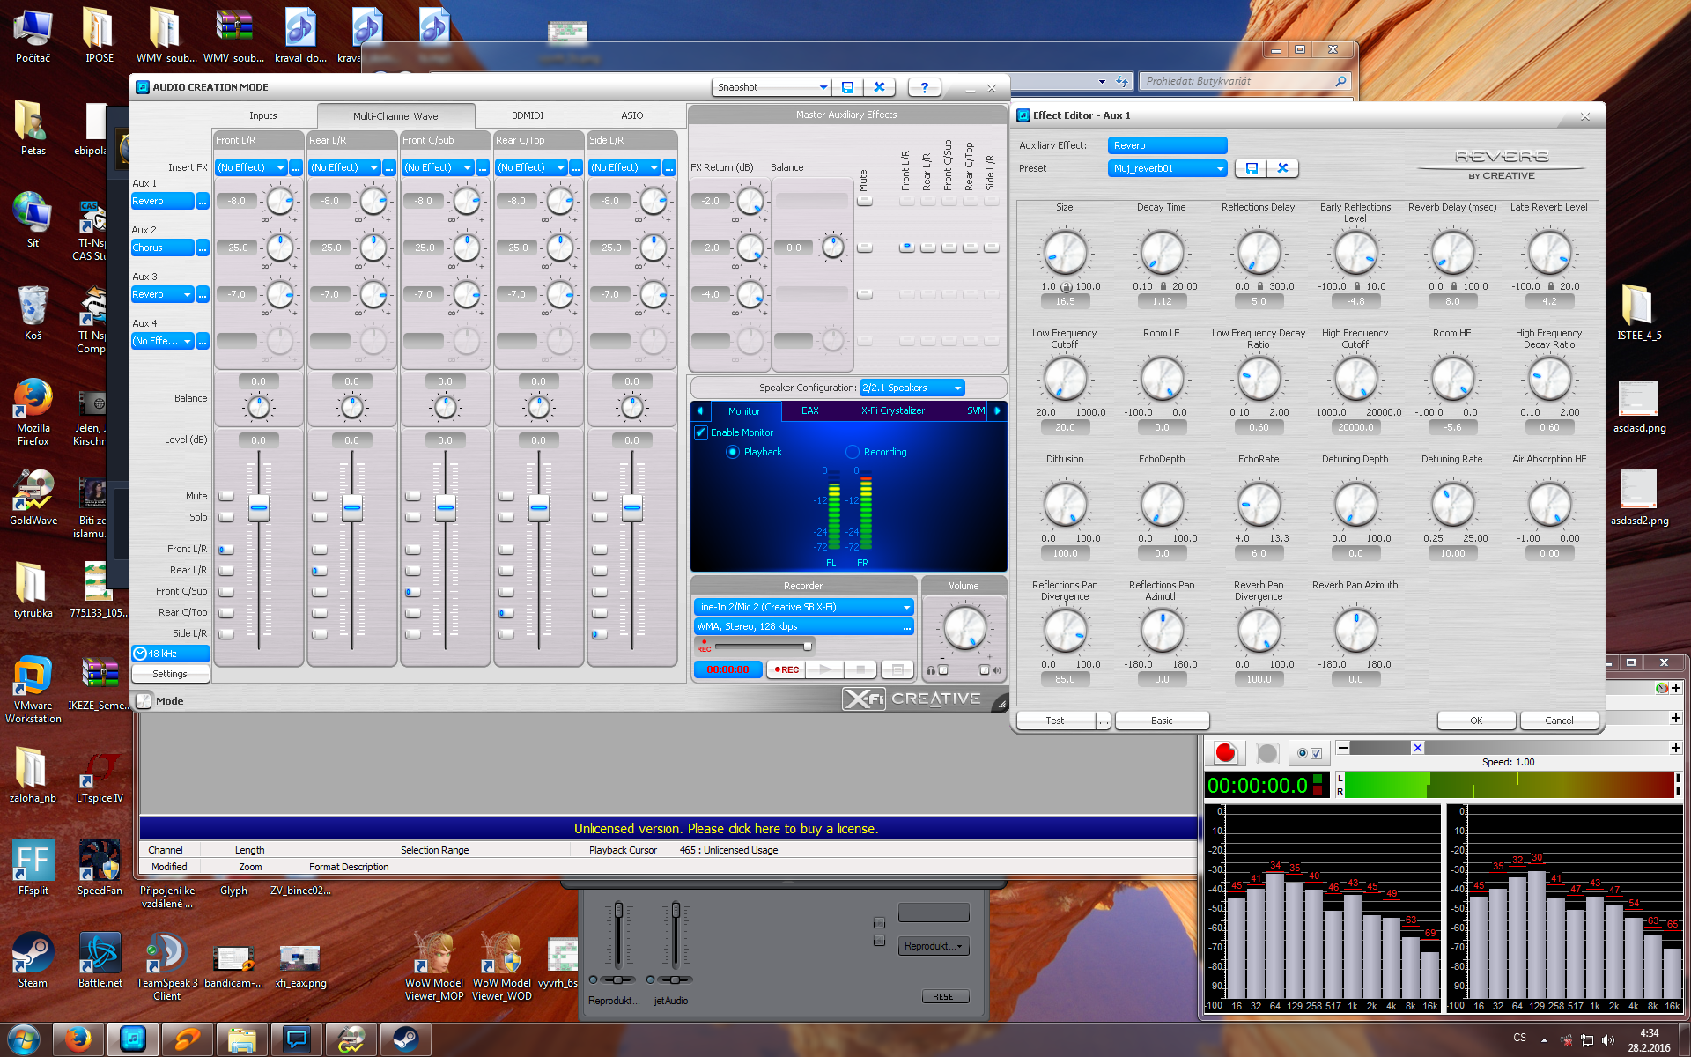Open Steam from the taskbar
1691x1057 pixels.
pos(405,1039)
